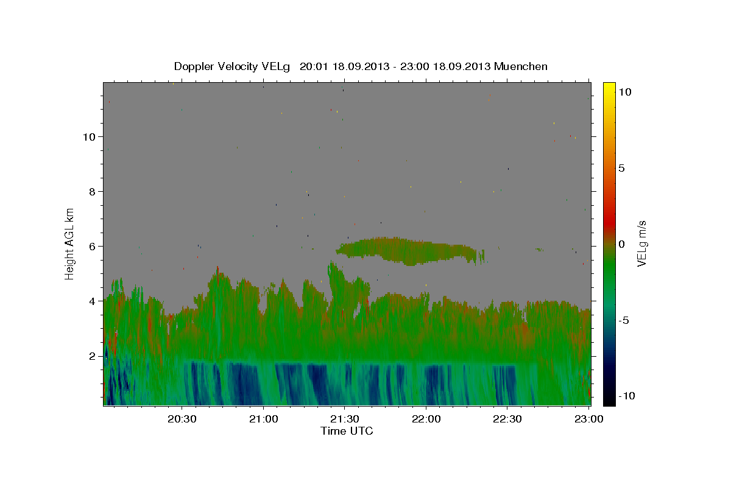731x487 pixels.
Task: Select the height axis label '2'
Action: tap(93, 356)
